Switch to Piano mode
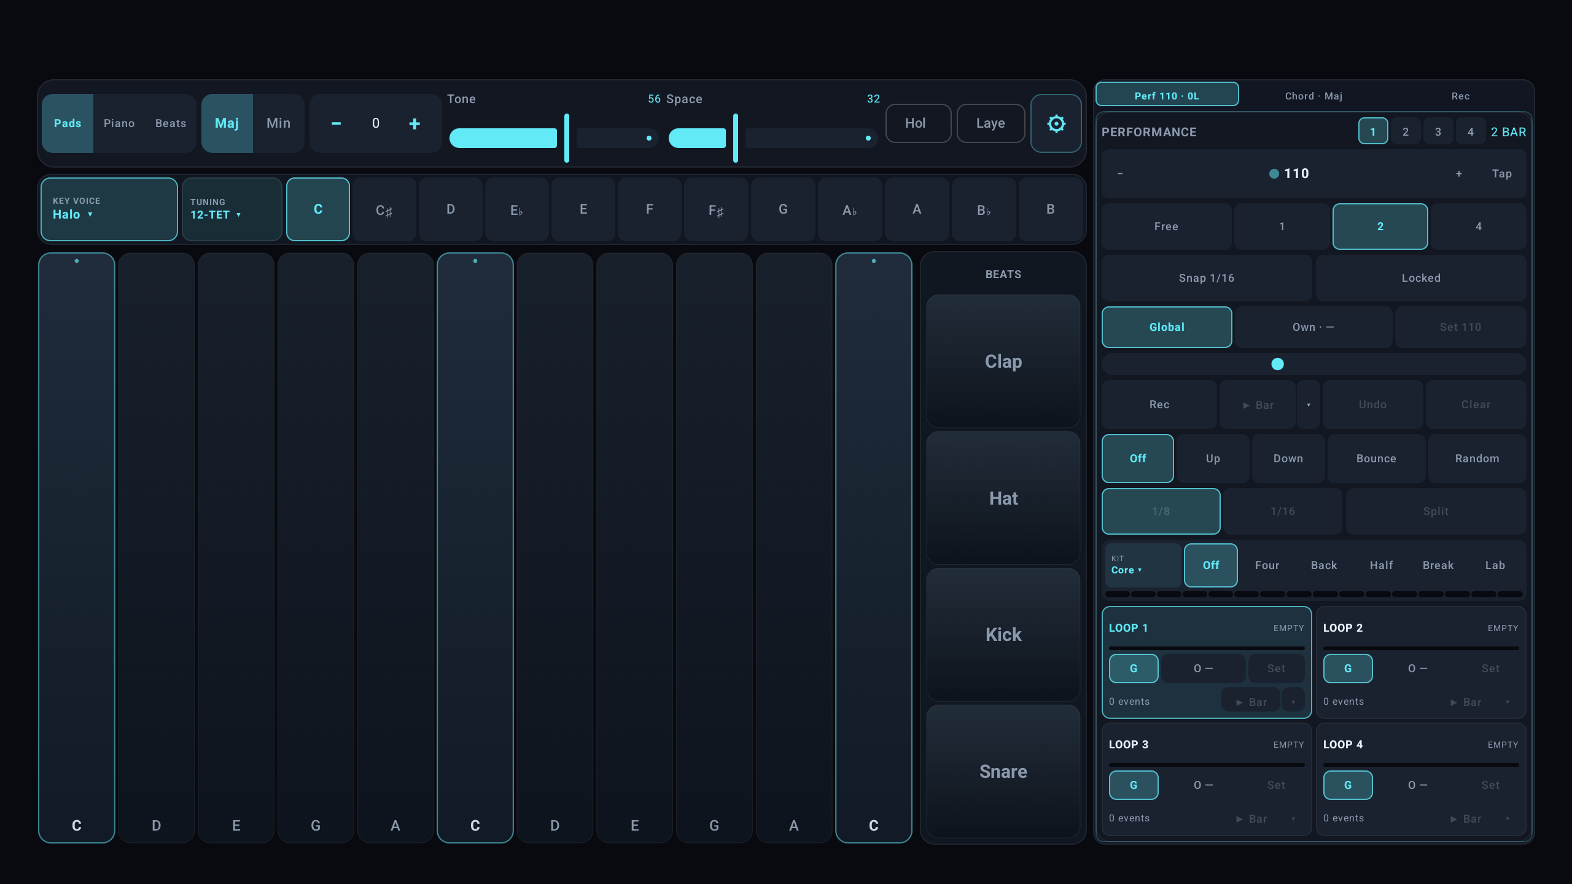The image size is (1572, 884). coord(119,123)
